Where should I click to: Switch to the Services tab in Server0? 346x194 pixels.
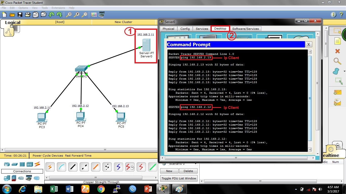[202, 29]
